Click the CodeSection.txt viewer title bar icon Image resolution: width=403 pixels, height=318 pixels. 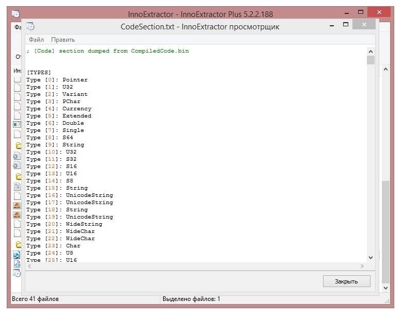pos(30,26)
